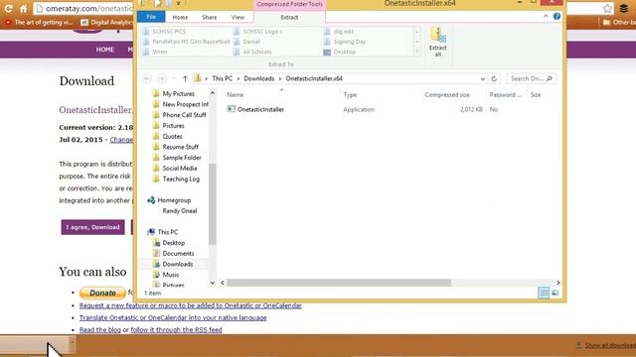
Task: Open the Translate Onetastic link
Action: pyautogui.click(x=173, y=317)
